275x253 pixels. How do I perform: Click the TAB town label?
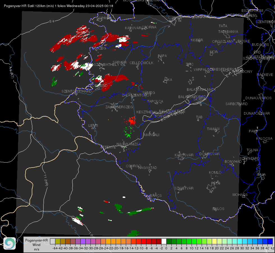click(199, 117)
